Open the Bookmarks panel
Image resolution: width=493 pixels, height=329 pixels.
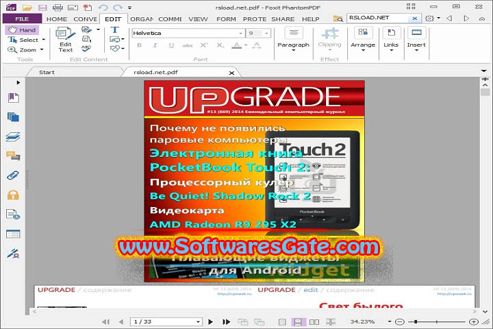(13, 98)
